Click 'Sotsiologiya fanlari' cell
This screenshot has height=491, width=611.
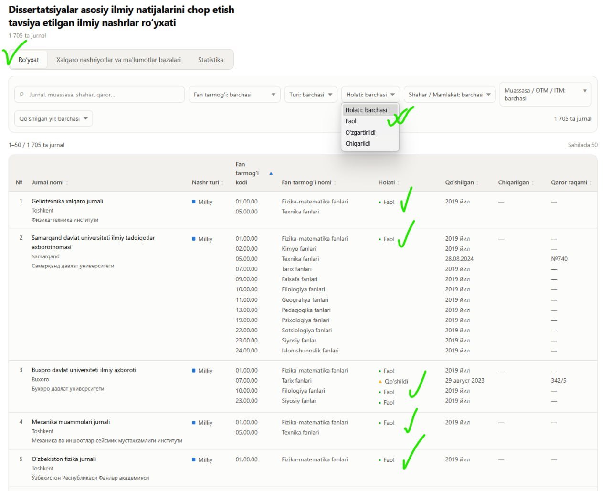tap(306, 330)
